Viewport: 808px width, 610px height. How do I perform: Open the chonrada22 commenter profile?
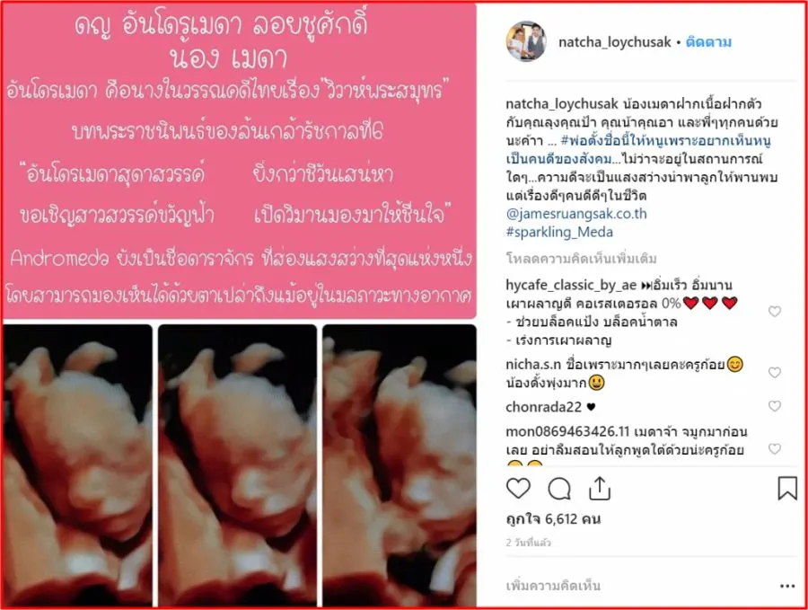[x=544, y=407]
